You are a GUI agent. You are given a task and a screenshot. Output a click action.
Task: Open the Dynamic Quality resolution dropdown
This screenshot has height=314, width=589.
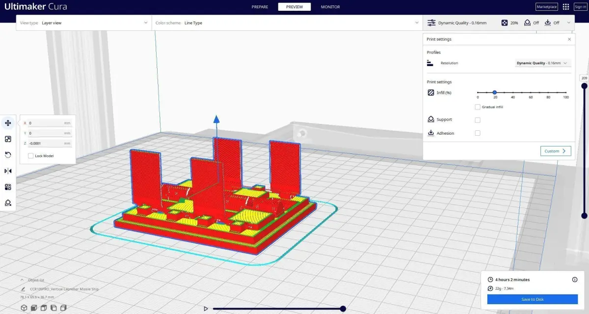[x=543, y=63]
